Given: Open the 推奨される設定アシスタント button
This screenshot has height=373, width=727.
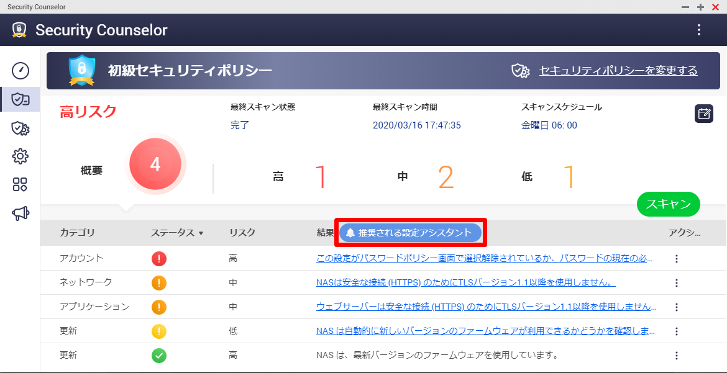Looking at the screenshot, I should click(410, 233).
